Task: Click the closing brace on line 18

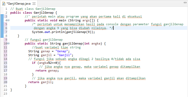Action: [x=33, y=74]
